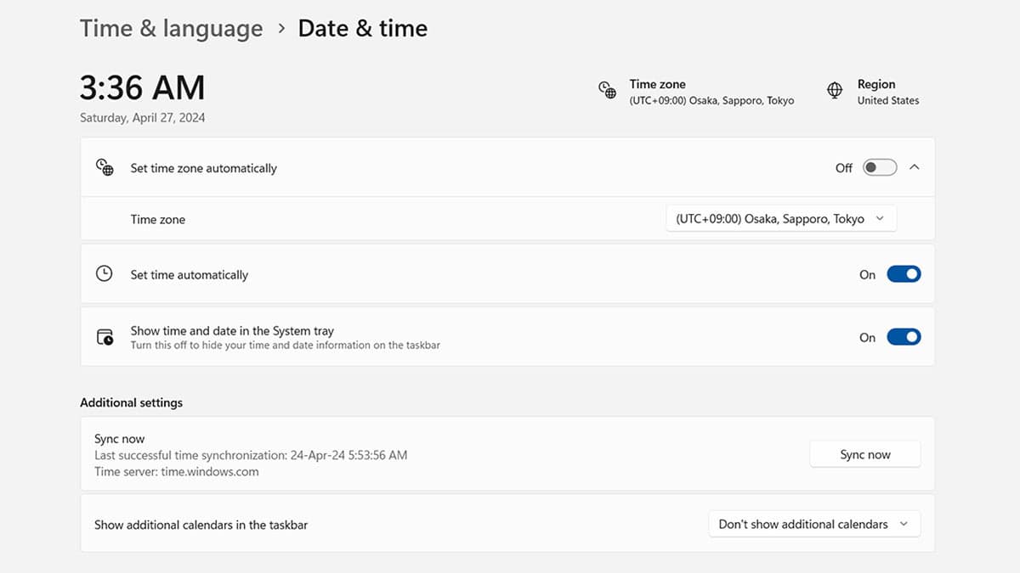Enable Set time zone automatically toggle
This screenshot has width=1020, height=573.
(880, 168)
